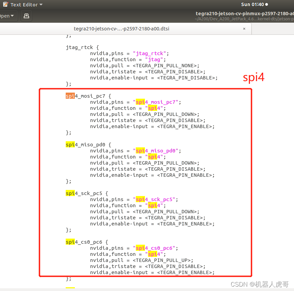Viewport: 294px width, 291px height.
Task: Click the jtag_rtck node name
Action: pos(79,47)
